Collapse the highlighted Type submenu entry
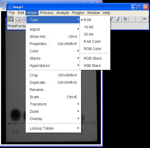The image size is (150, 148). click(x=53, y=20)
